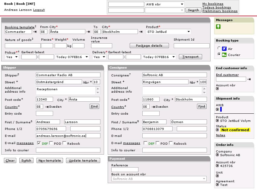257x191 pixels.
Task: Check the Shipper Rebook e-mail checkbox
Action: (x=64, y=143)
